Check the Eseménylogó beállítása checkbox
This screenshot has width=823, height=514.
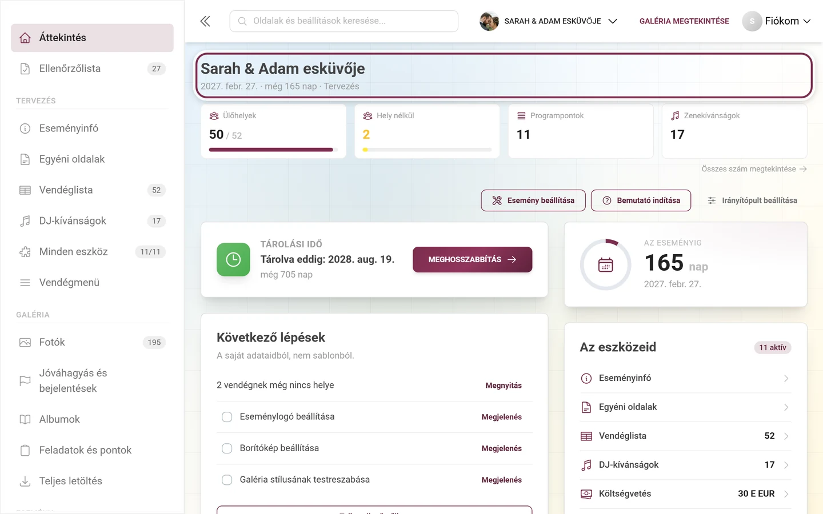227,417
